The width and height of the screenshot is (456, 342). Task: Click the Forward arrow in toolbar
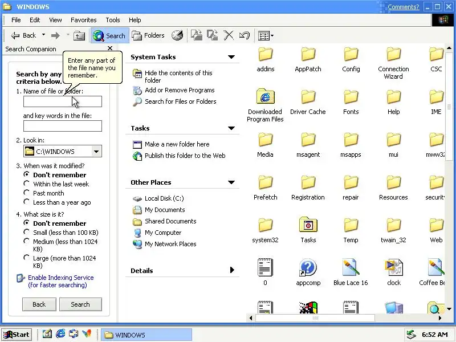pyautogui.click(x=55, y=35)
